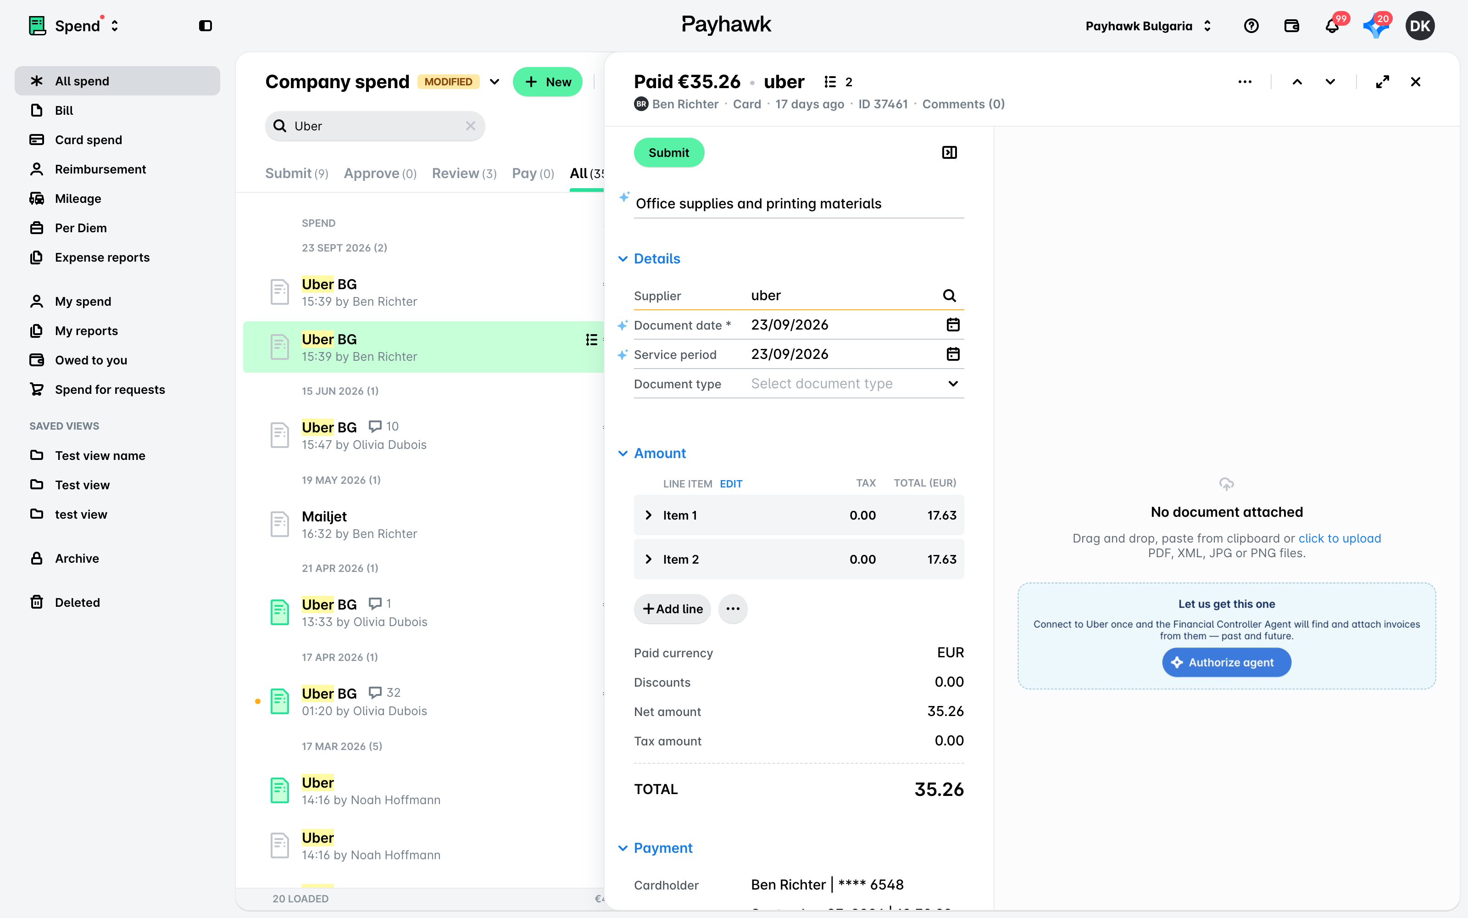This screenshot has height=918, width=1468.
Task: Open line item more options button
Action: 733,608
